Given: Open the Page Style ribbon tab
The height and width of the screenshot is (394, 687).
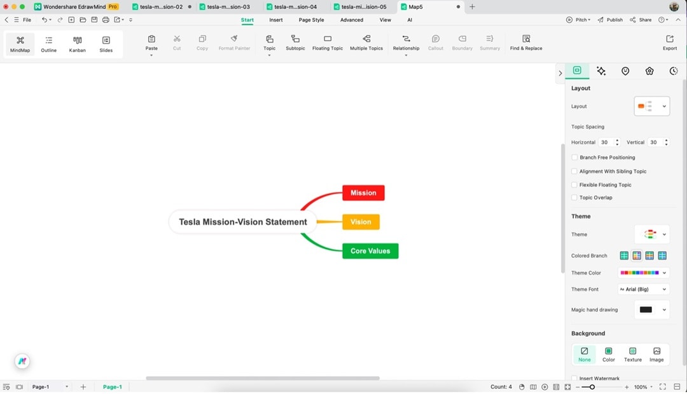Looking at the screenshot, I should pos(312,20).
